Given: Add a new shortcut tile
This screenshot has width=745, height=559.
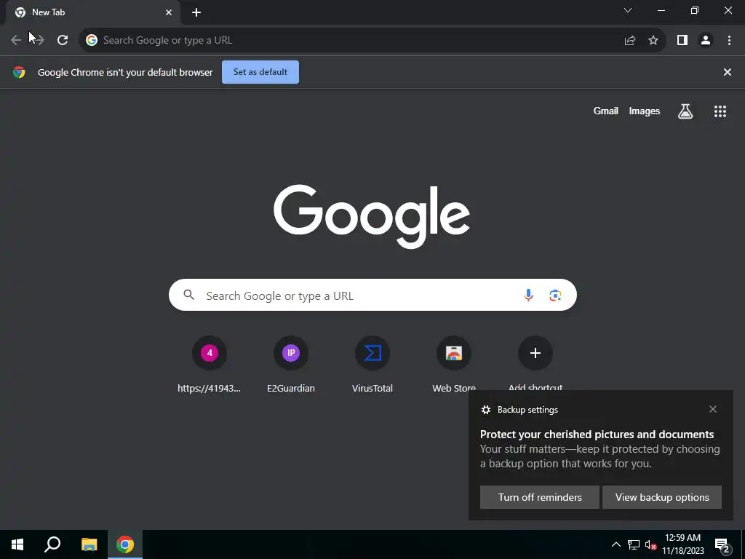Looking at the screenshot, I should coord(535,364).
